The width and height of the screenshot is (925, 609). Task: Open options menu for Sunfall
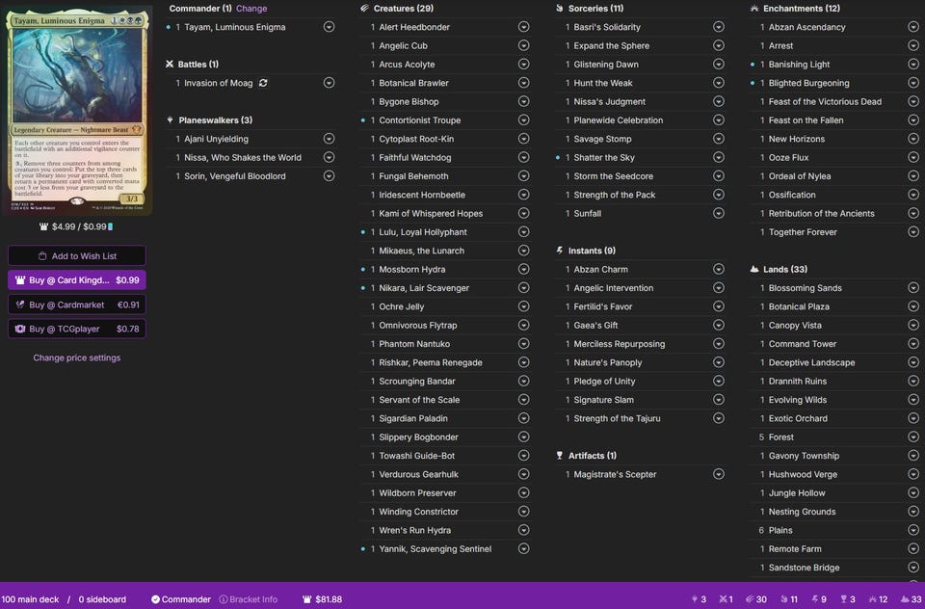[x=718, y=213]
